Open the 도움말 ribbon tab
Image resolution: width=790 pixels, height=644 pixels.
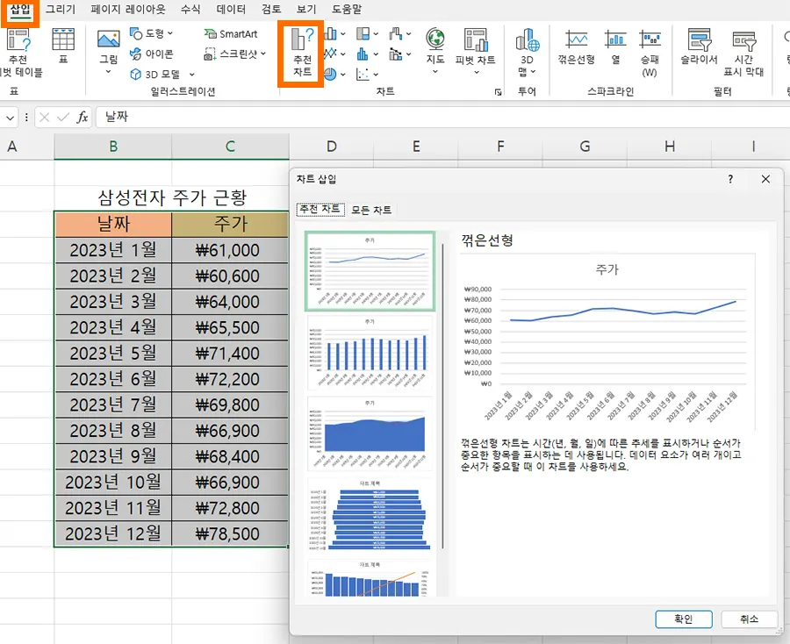point(347,9)
